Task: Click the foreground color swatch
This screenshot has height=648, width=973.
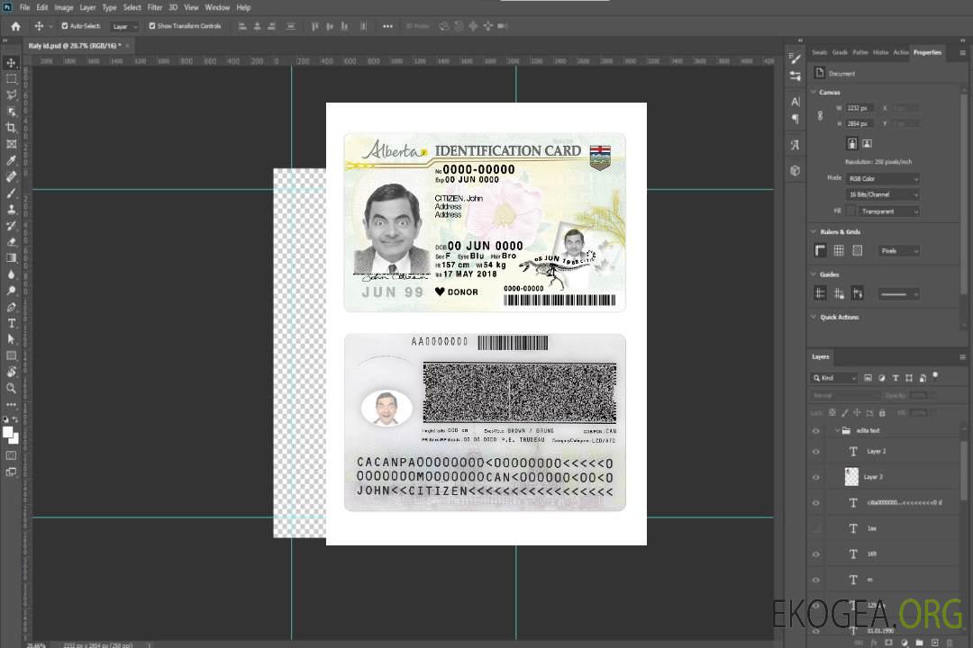Action: [x=8, y=433]
